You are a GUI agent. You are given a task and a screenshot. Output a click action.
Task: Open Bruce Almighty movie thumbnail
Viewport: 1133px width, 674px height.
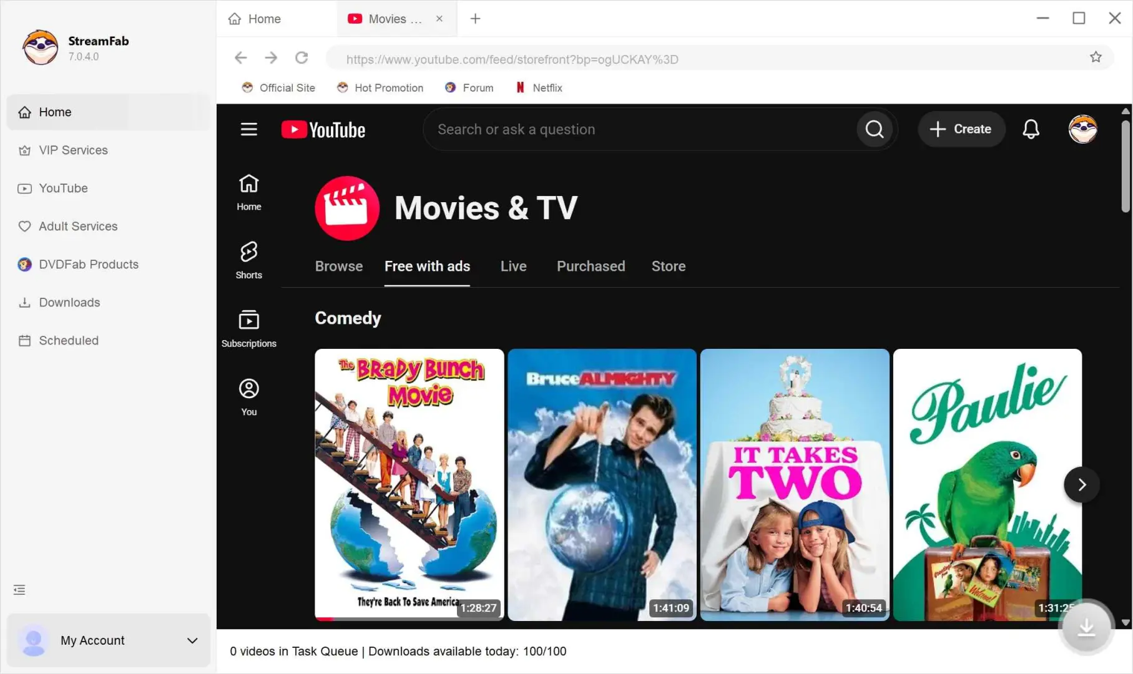602,485
